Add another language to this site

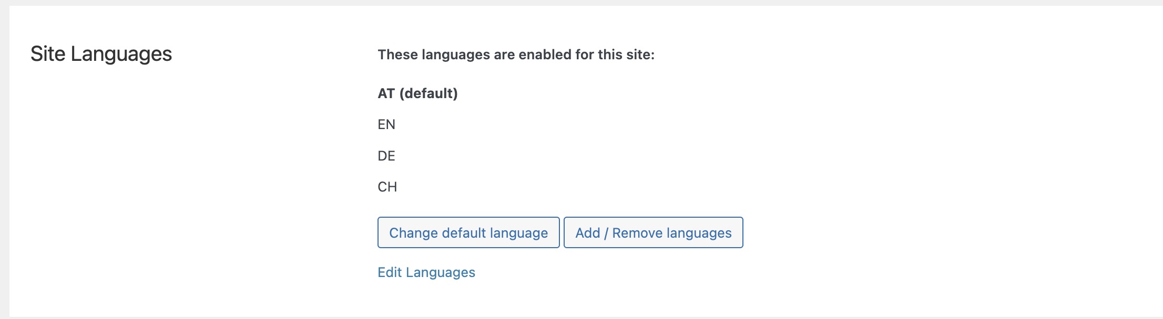pos(654,232)
